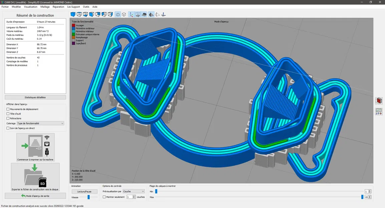Increase the Max layer stepper value
The height and width of the screenshot is (208, 385).
(370, 196)
